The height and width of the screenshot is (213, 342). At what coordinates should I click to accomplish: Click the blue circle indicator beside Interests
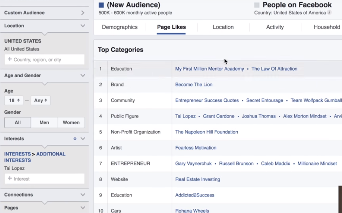tap(75, 139)
